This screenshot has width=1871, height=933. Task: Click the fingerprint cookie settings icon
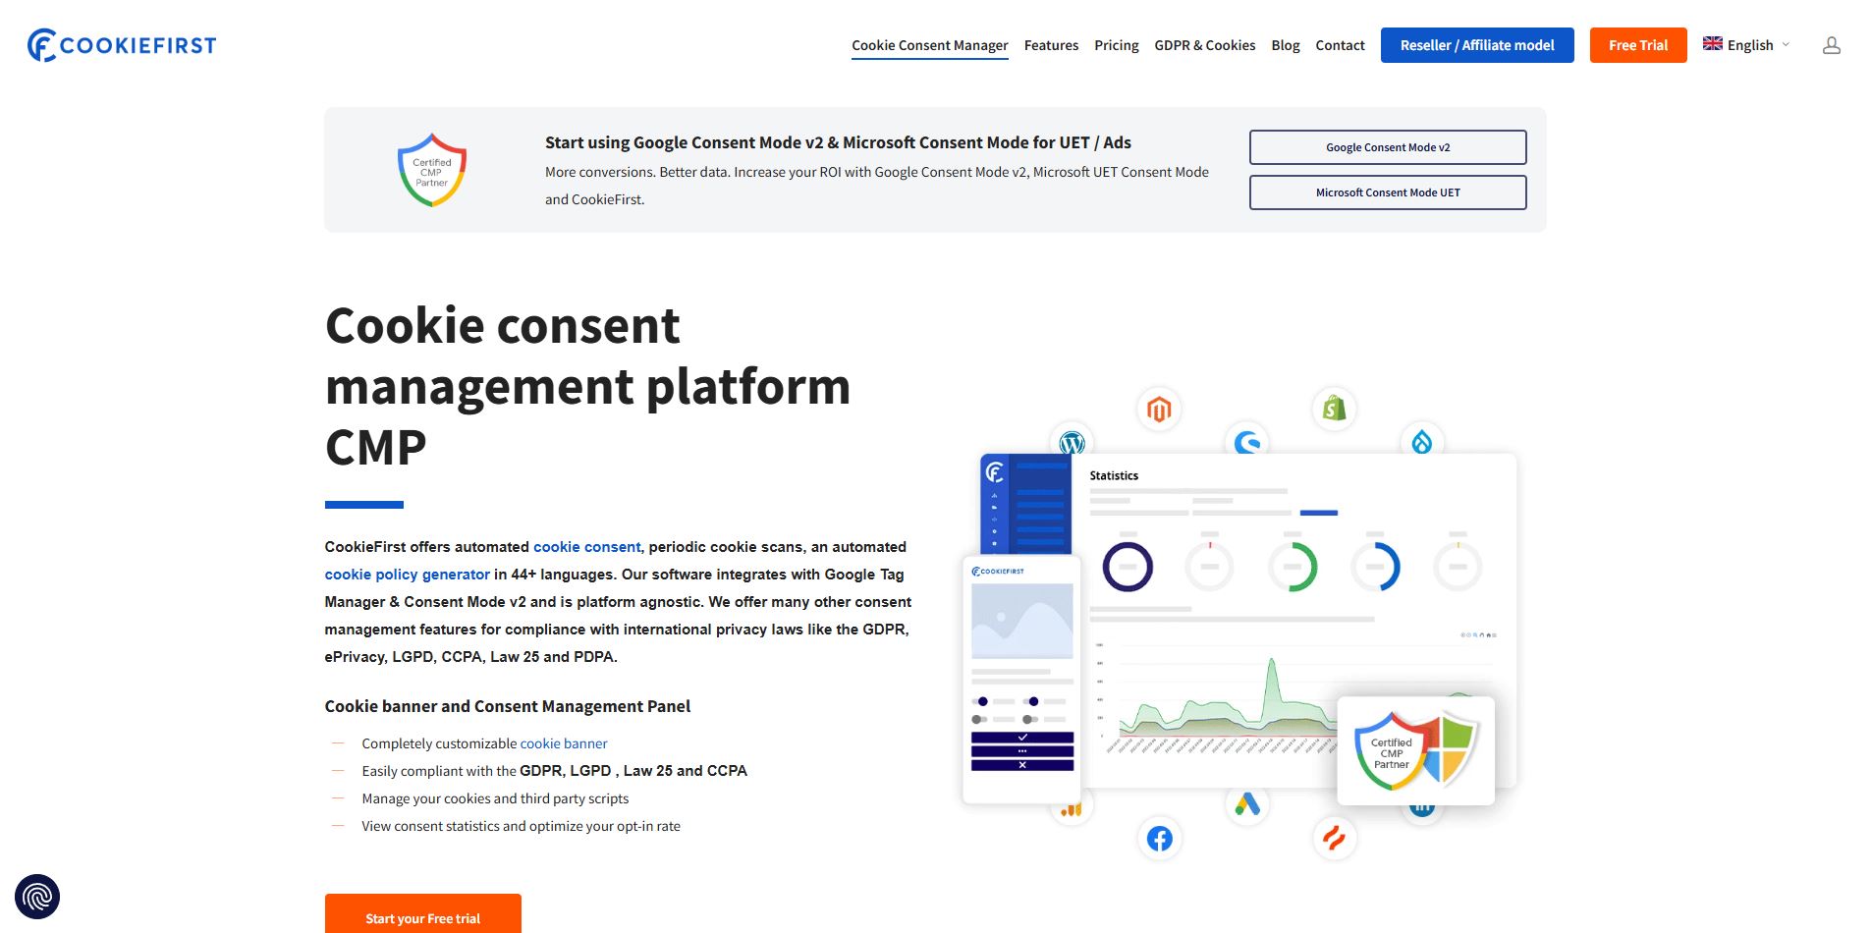[37, 897]
